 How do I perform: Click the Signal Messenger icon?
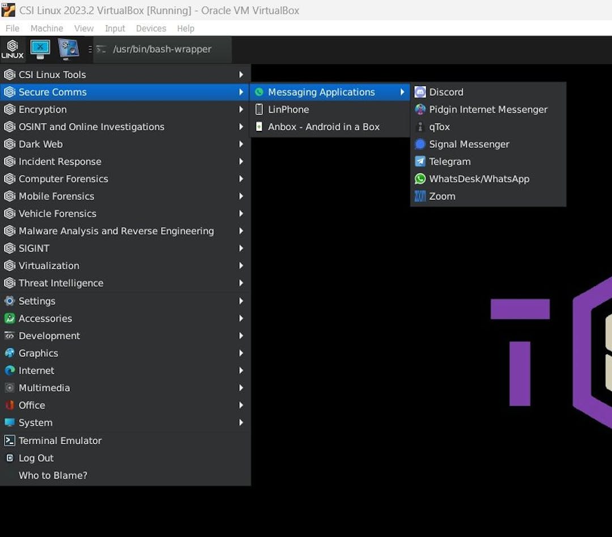420,144
